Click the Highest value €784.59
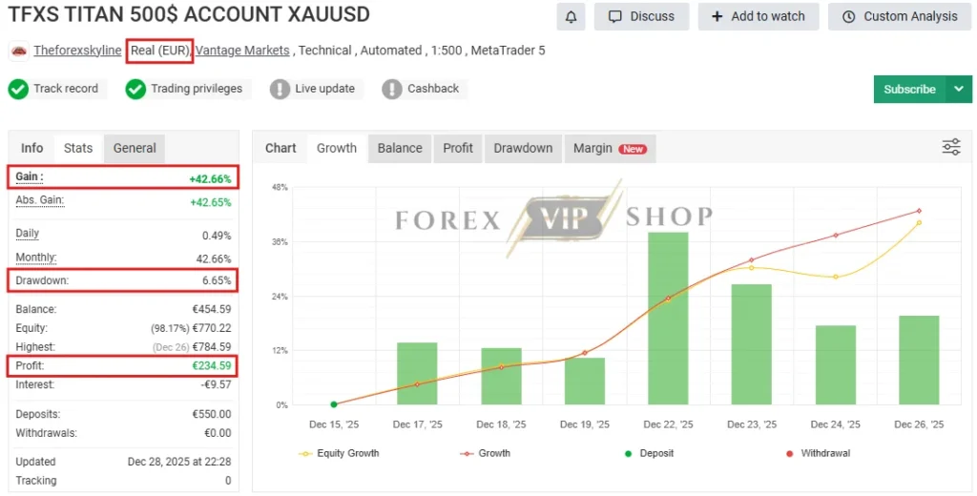This screenshot has height=496, width=977. (x=211, y=347)
